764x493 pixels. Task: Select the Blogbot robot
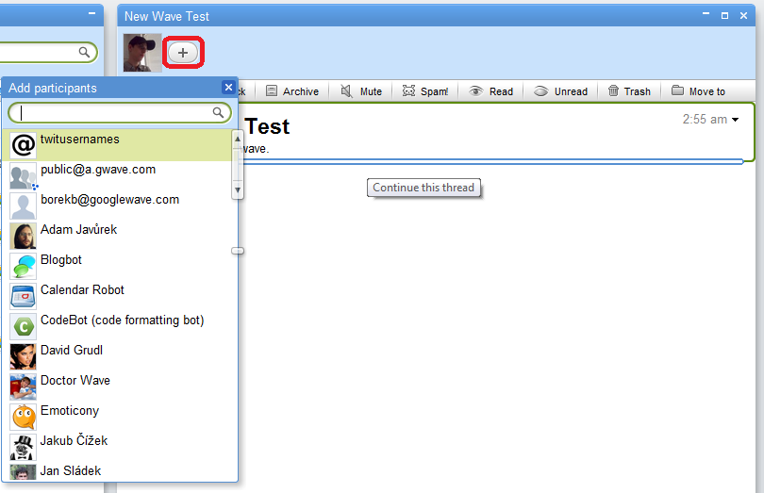pyautogui.click(x=117, y=266)
